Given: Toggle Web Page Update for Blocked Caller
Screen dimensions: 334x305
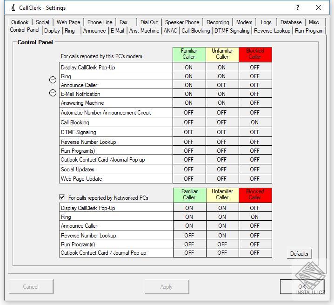Looking at the screenshot, I should tap(255, 178).
